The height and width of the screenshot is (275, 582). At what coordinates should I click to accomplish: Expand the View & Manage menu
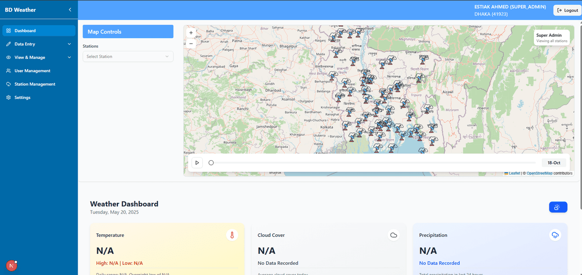click(x=39, y=58)
